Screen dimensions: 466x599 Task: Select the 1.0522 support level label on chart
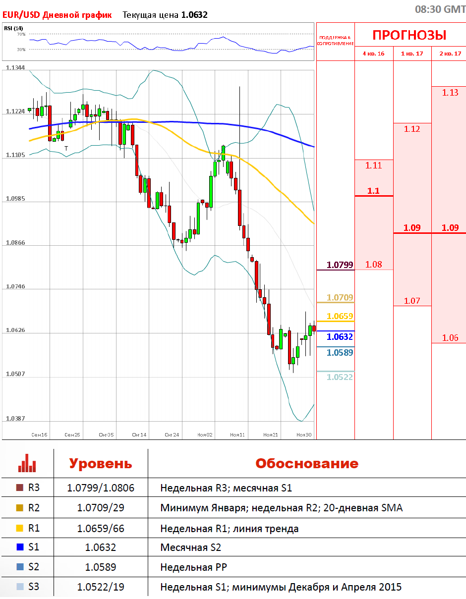click(340, 377)
